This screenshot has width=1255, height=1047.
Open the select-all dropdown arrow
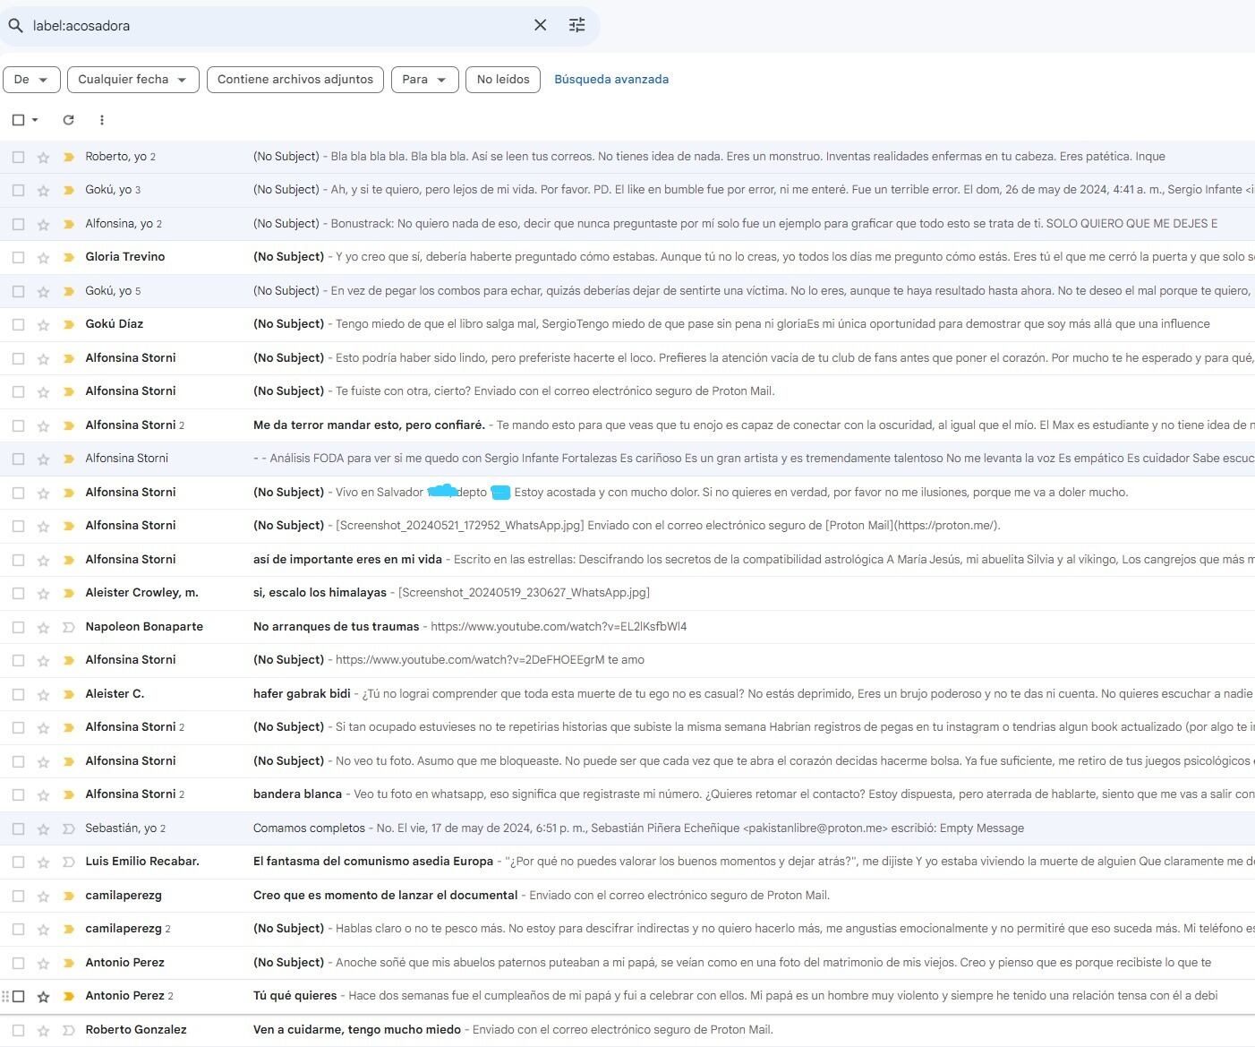point(35,120)
